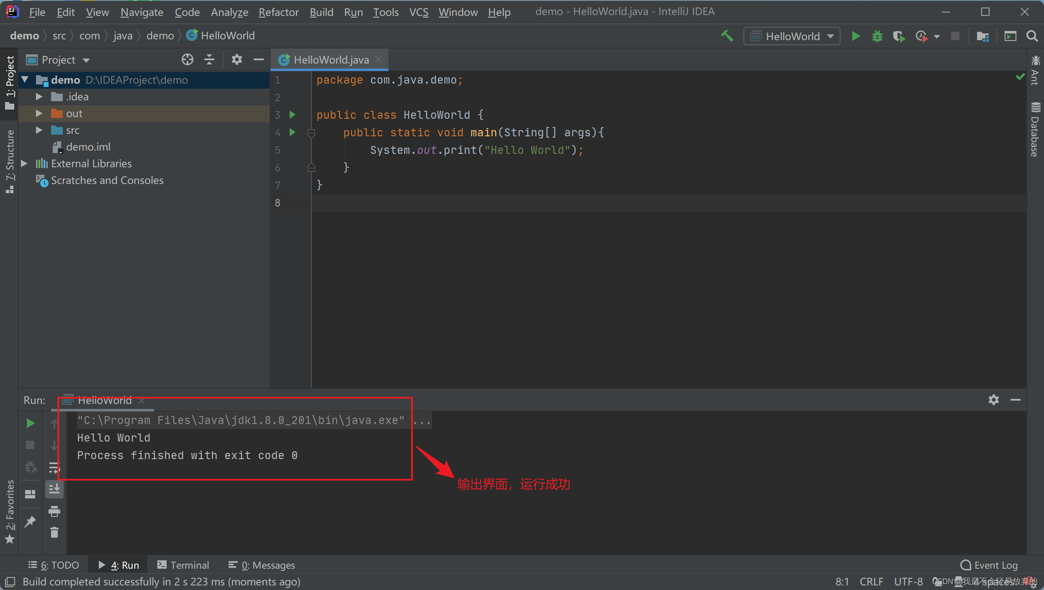1044x590 pixels.
Task: Open Search Everywhere magnifier icon
Action: (1032, 36)
